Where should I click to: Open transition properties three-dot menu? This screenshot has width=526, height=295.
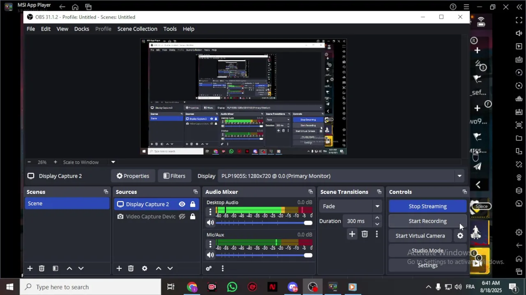click(377, 234)
